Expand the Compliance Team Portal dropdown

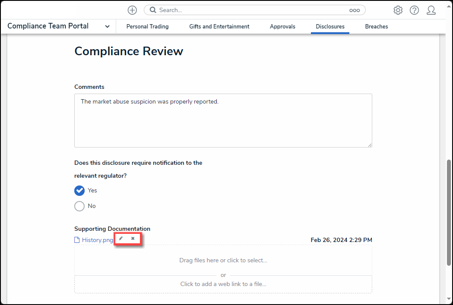click(107, 26)
